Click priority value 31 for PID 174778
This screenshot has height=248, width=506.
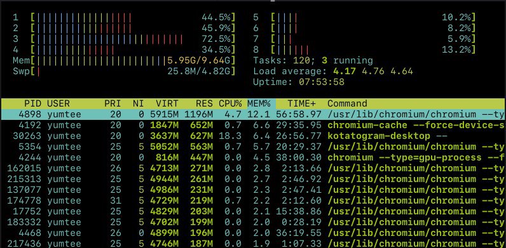pos(116,200)
